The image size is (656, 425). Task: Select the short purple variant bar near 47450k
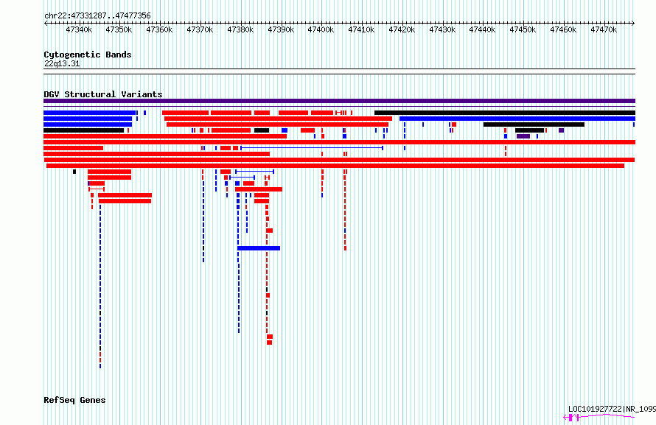523,136
